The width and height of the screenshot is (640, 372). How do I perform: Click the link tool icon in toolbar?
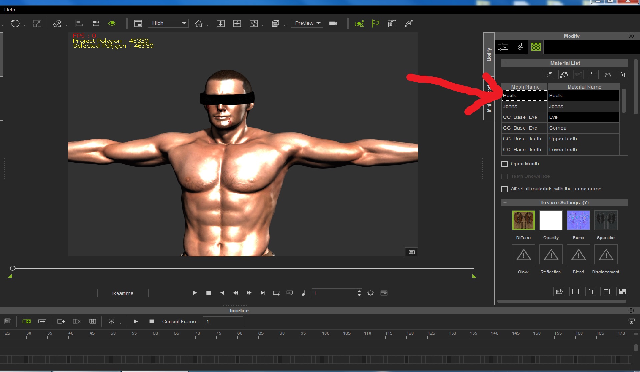click(x=57, y=23)
